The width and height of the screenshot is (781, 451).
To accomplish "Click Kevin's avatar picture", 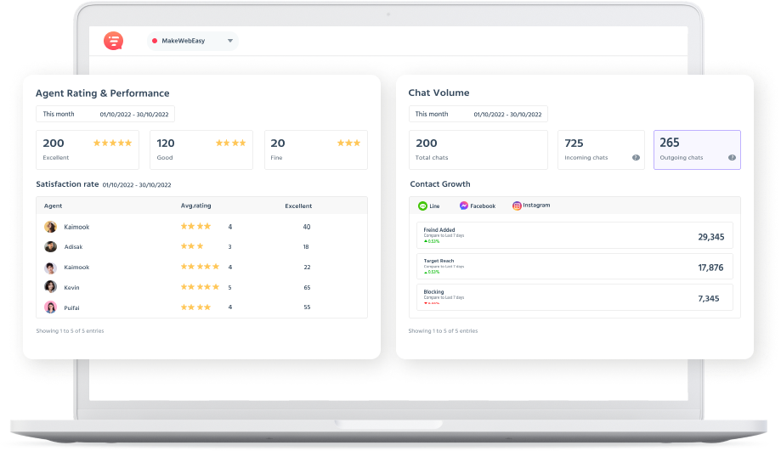I will click(50, 287).
